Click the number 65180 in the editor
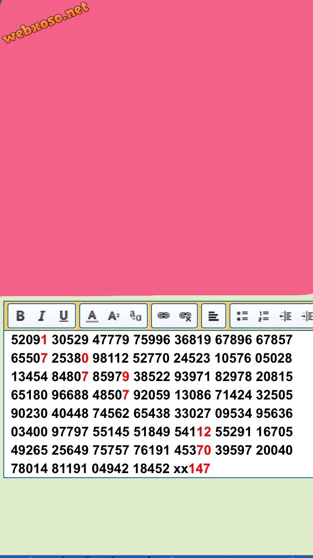Image resolution: width=313 pixels, height=558 pixels. 29,395
